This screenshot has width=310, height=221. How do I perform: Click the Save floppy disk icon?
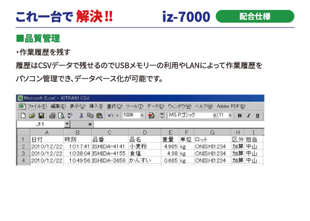click(x=41, y=115)
